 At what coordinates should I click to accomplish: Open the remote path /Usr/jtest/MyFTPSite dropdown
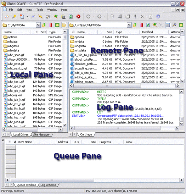[129, 25]
